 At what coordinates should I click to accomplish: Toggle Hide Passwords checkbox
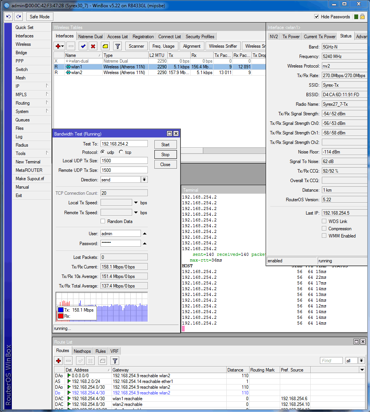pos(316,16)
